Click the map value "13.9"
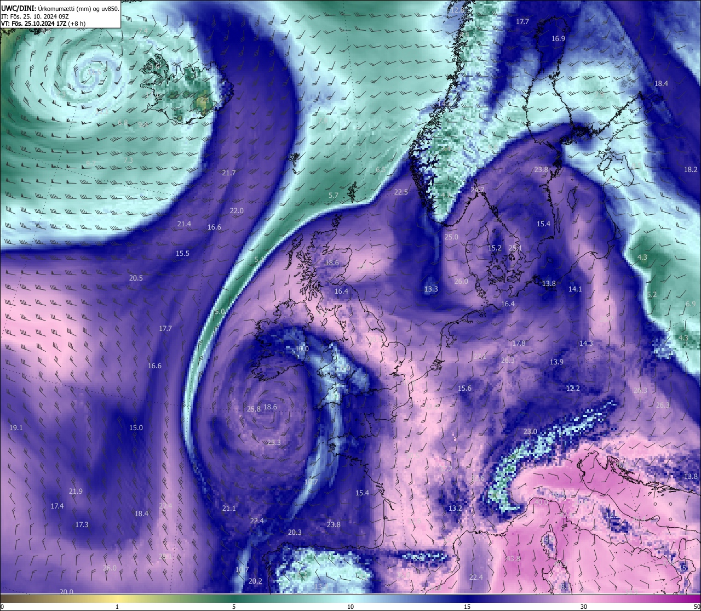This screenshot has width=701, height=611. [x=556, y=362]
